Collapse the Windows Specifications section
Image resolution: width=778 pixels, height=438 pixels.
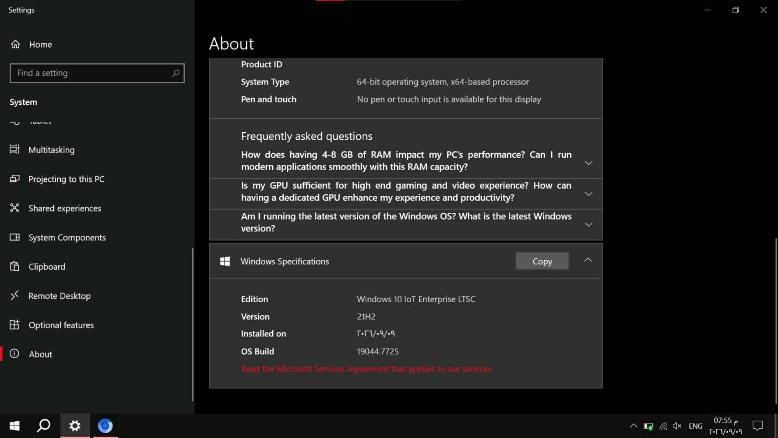click(588, 260)
